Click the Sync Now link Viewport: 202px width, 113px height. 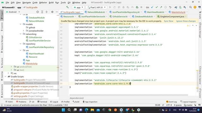click(169, 21)
